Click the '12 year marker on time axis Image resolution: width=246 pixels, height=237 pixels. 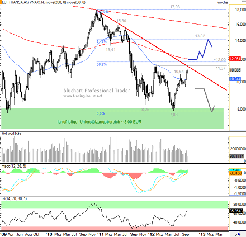[x=152, y=234]
